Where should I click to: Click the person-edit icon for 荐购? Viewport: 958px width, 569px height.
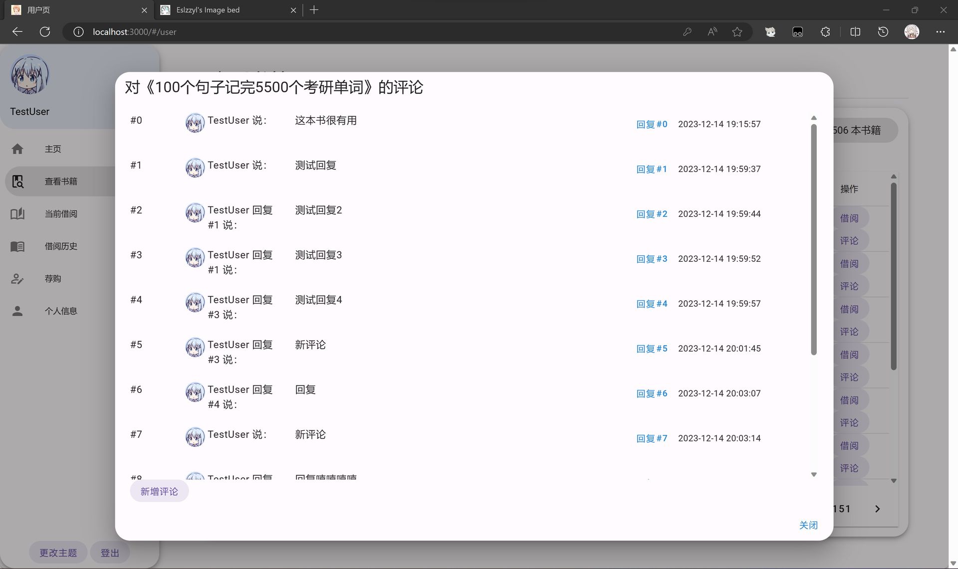[x=17, y=279]
